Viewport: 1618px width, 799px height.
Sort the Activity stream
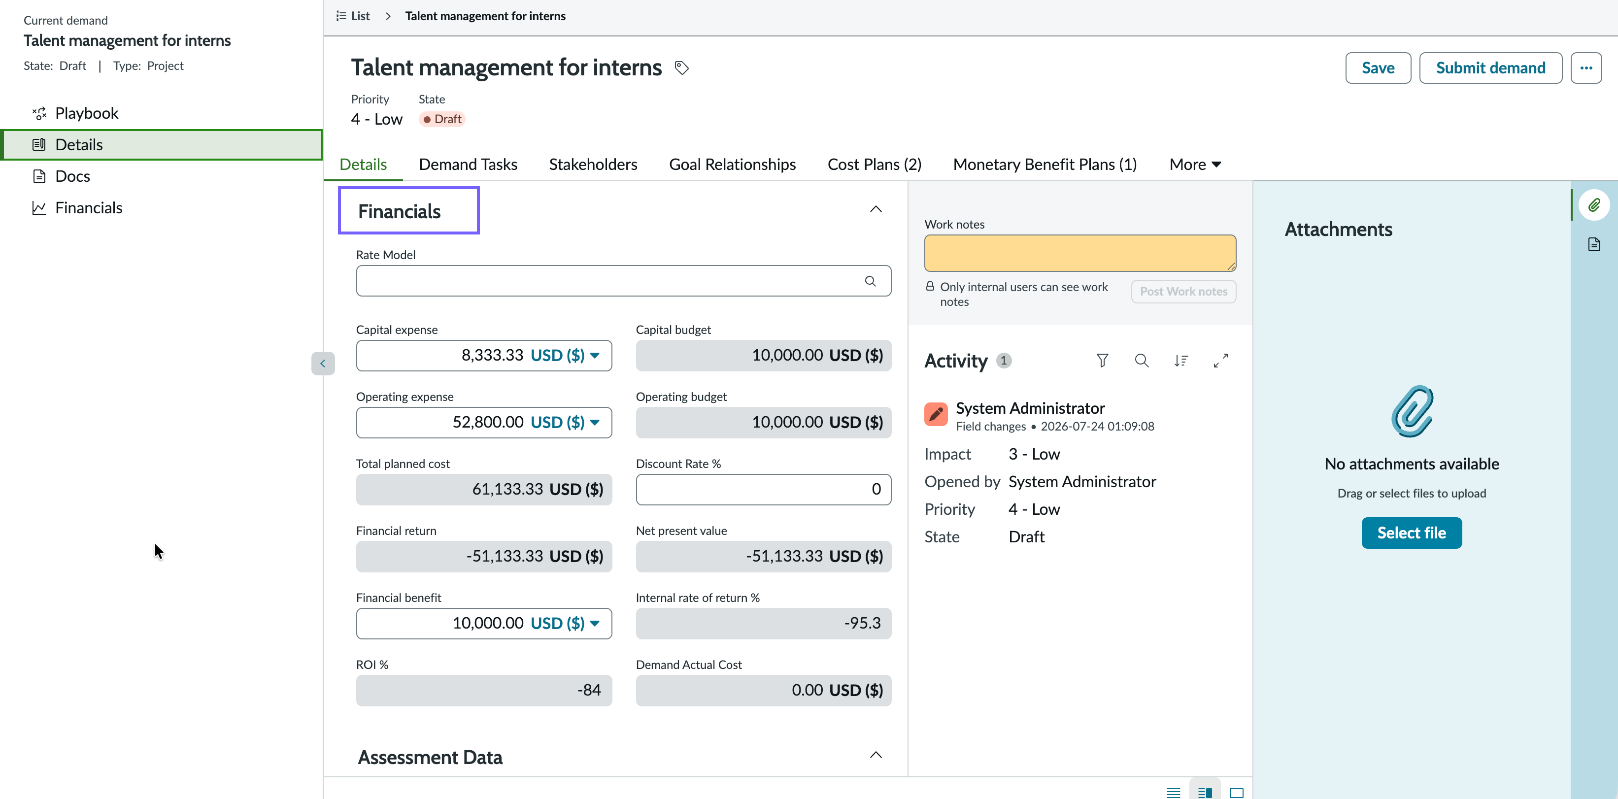(x=1181, y=361)
